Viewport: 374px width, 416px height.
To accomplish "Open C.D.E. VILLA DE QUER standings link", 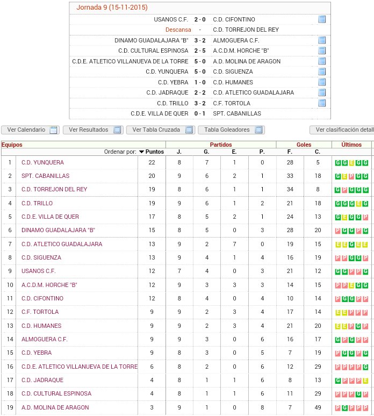I will pos(50,217).
